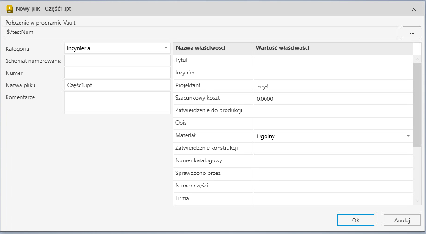426x234 pixels.
Task: Click the Nazwa pliku text field
Action: point(118,85)
